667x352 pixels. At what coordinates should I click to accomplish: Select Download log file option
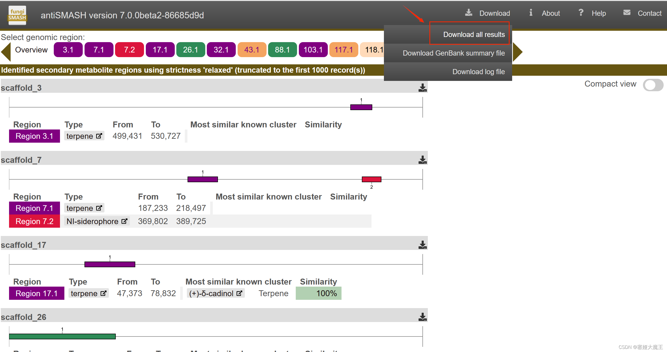(x=478, y=72)
